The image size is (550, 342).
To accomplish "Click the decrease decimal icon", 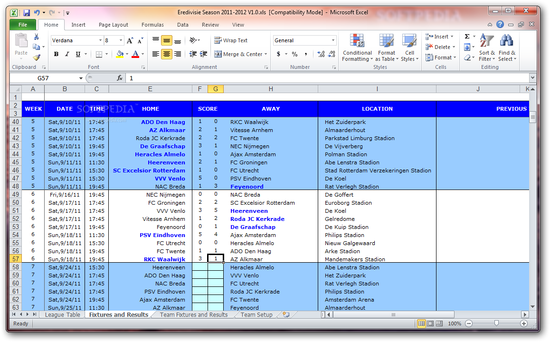I will [x=332, y=54].
